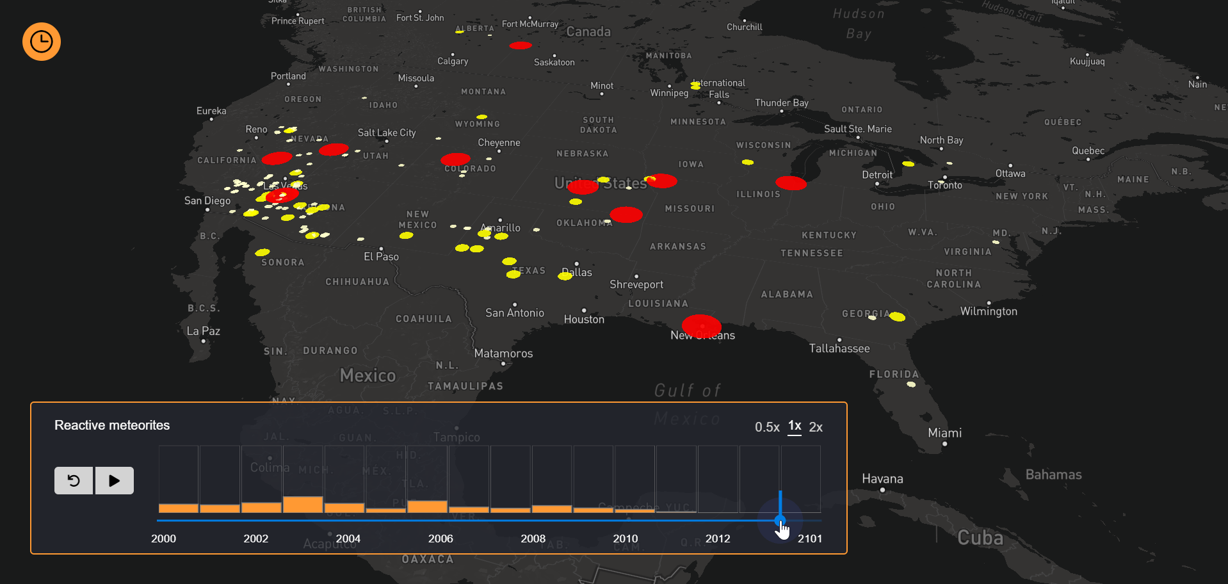Select the red marker northeast of Oklahoma label
1228x584 pixels.
[626, 215]
